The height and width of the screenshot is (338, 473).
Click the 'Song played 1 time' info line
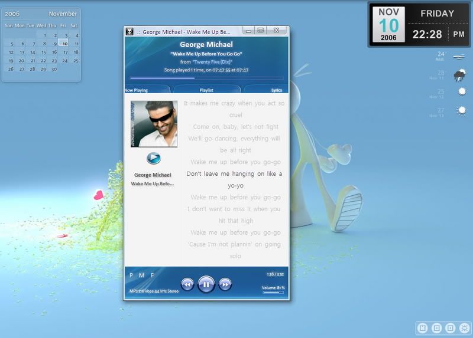pos(206,70)
